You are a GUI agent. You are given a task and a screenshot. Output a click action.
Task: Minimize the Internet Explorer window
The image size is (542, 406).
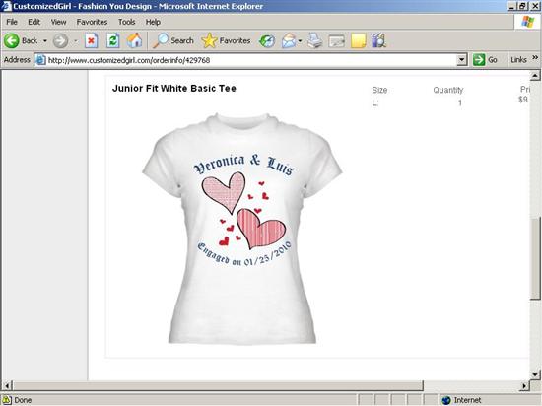[x=512, y=6]
